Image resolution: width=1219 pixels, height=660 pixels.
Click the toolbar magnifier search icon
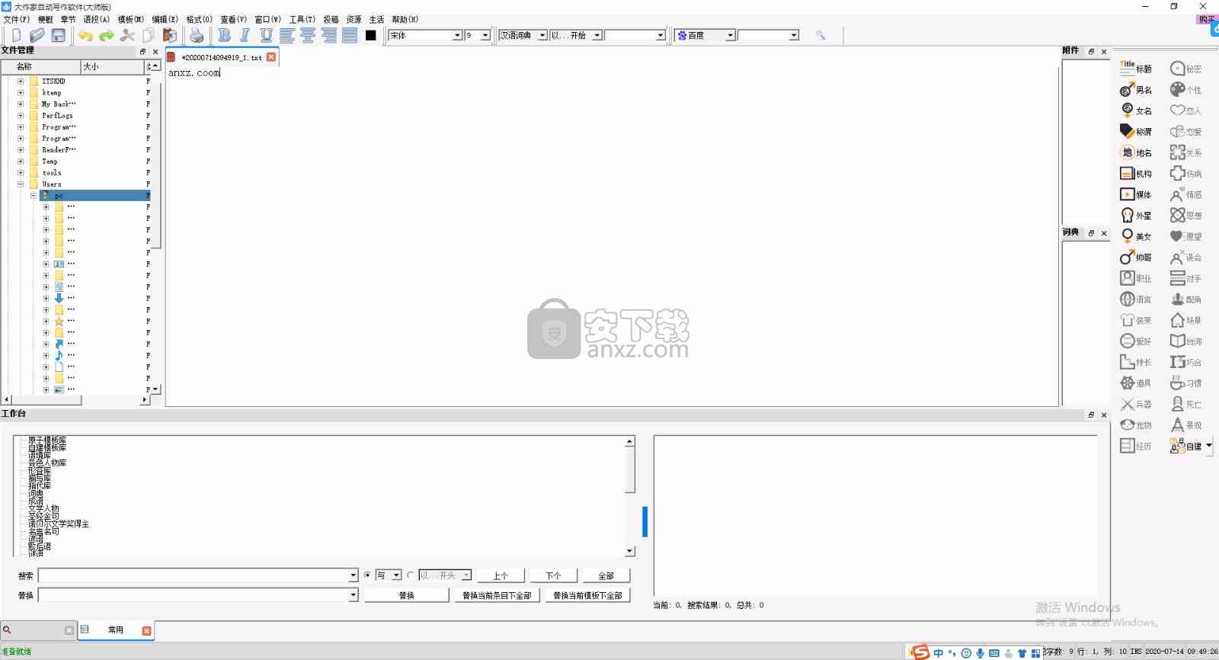821,35
